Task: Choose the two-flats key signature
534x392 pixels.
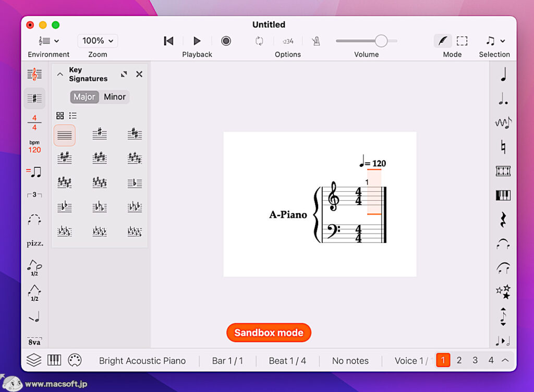Action: [64, 207]
